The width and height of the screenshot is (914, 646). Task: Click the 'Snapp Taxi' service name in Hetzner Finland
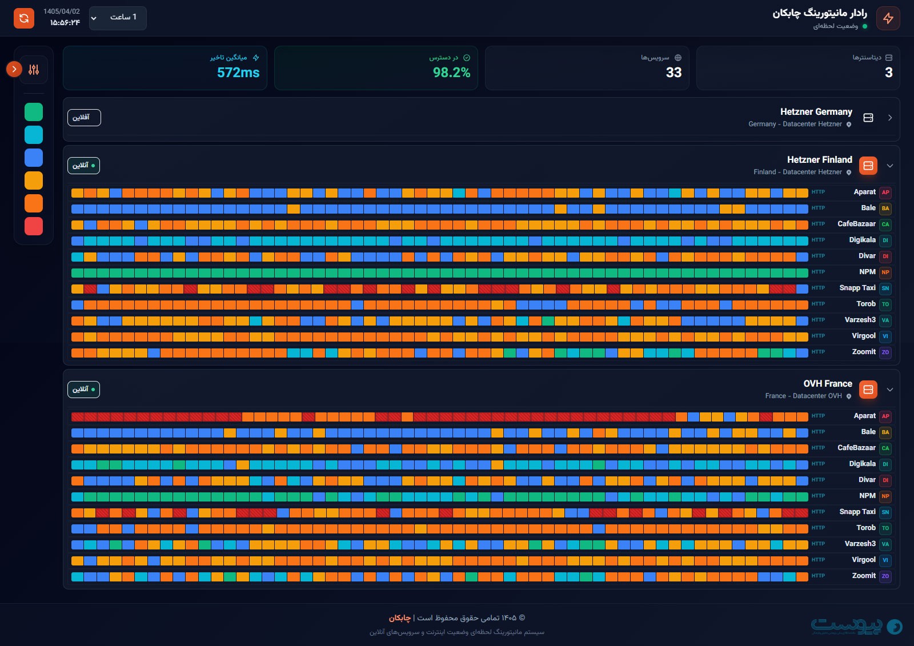click(x=857, y=288)
